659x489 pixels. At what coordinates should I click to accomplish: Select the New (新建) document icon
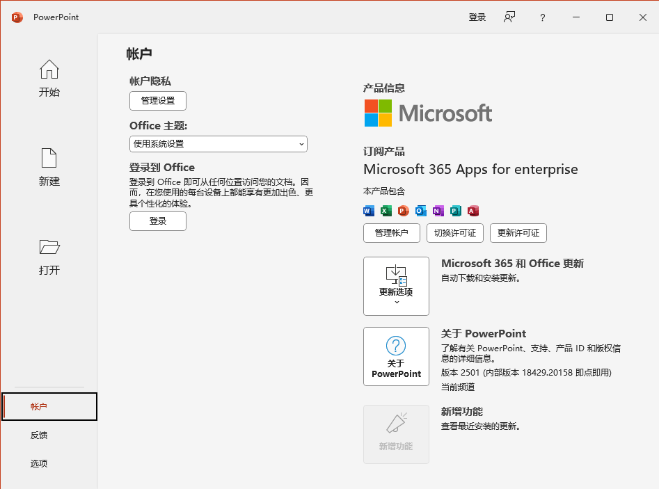tap(49, 158)
